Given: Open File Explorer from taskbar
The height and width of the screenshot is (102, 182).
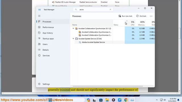Looking at the screenshot, I should (107, 100).
